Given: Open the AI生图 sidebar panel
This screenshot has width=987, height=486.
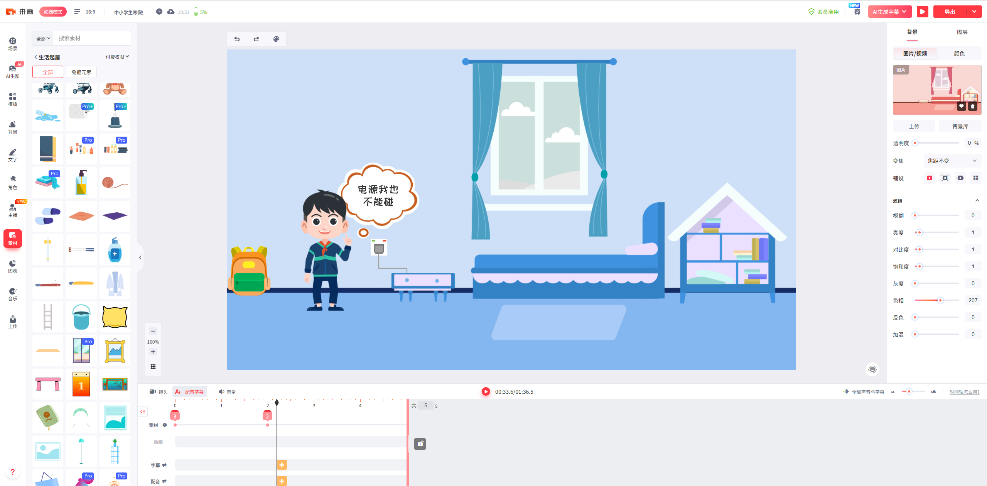Looking at the screenshot, I should tap(13, 71).
